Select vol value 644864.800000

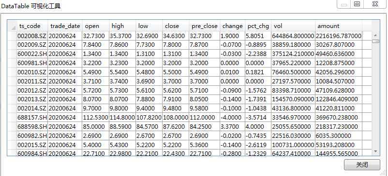point(293,36)
